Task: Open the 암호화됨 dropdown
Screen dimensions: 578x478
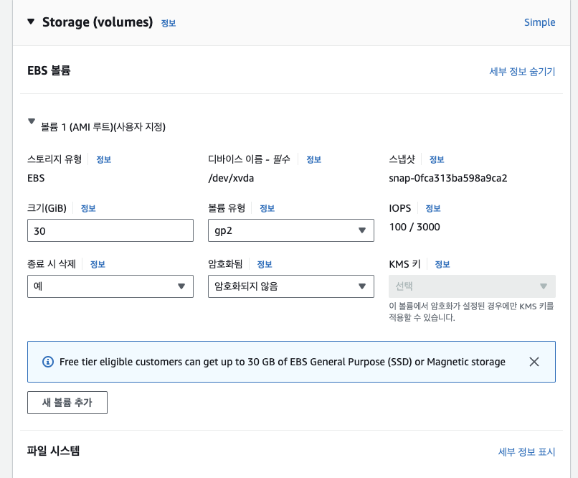Action: (x=290, y=286)
